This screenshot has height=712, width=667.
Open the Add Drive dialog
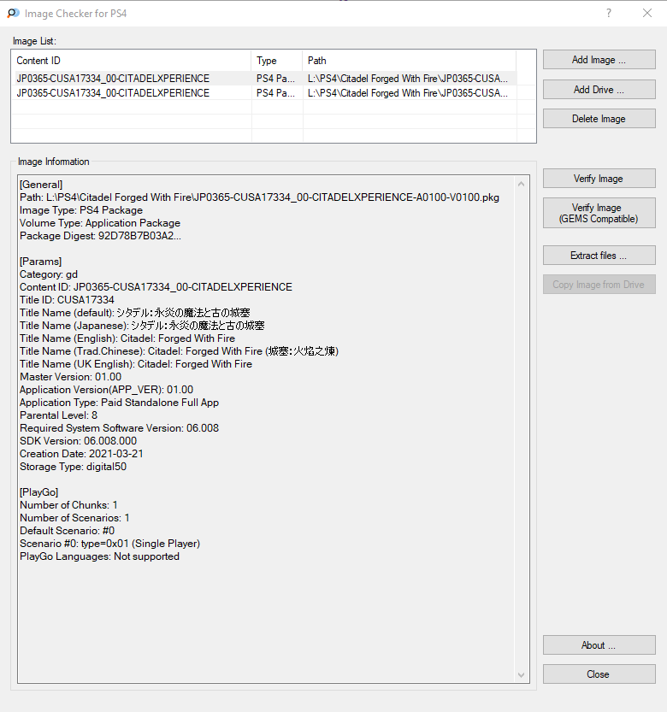click(x=599, y=90)
